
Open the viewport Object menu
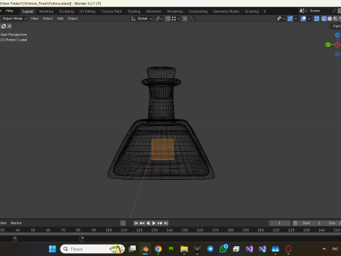72,18
